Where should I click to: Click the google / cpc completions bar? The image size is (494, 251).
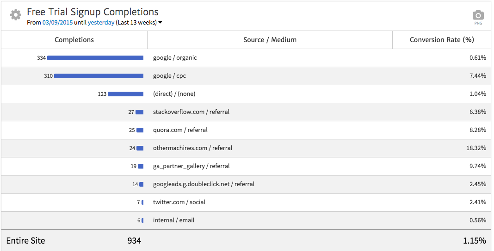(99, 76)
